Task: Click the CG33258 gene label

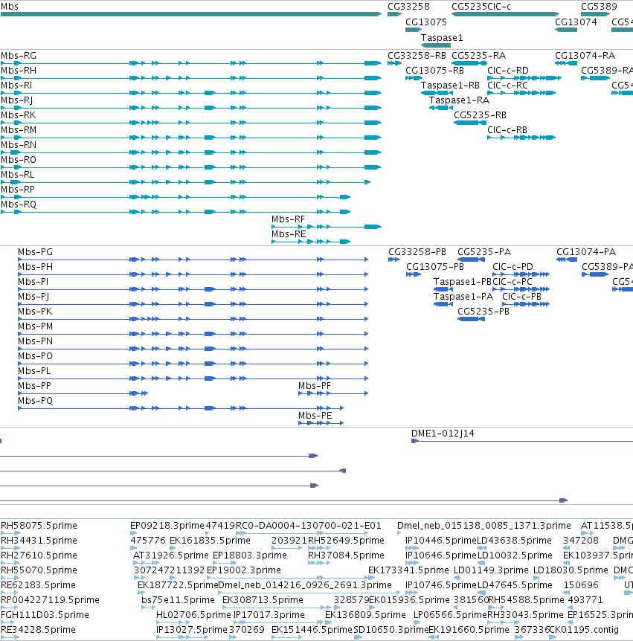Action: (408, 7)
